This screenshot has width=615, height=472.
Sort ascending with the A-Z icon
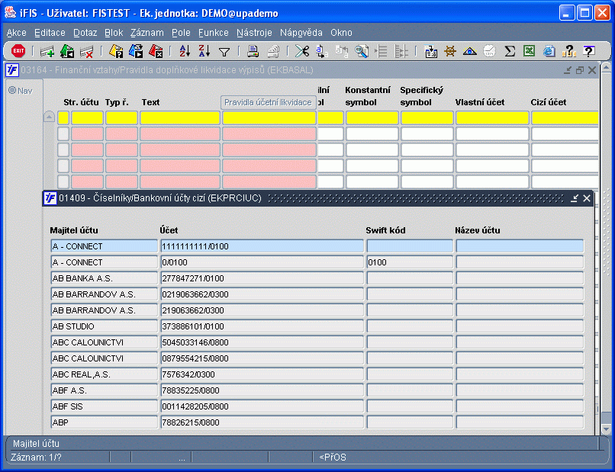(x=185, y=51)
